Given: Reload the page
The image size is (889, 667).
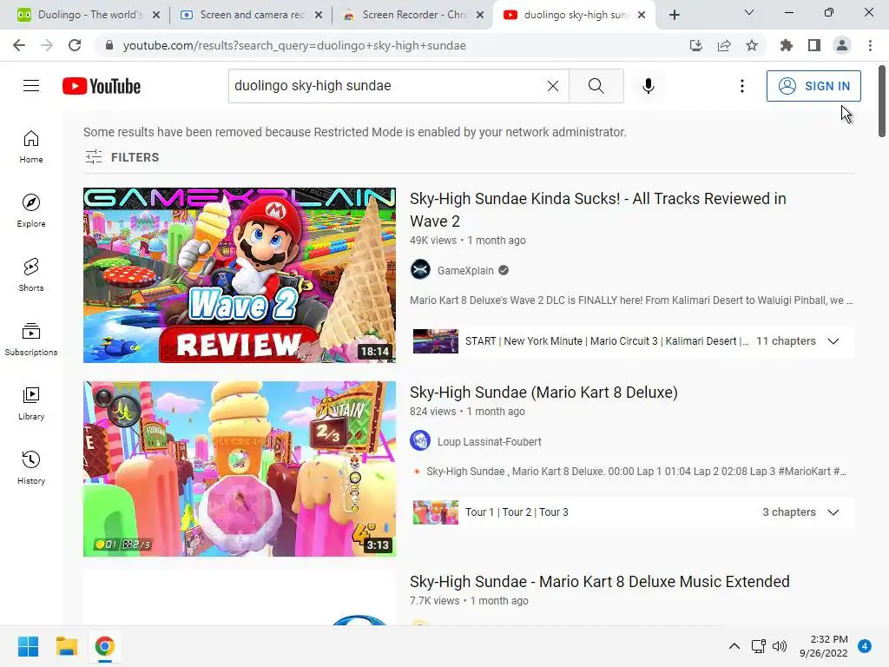Looking at the screenshot, I should pyautogui.click(x=75, y=45).
